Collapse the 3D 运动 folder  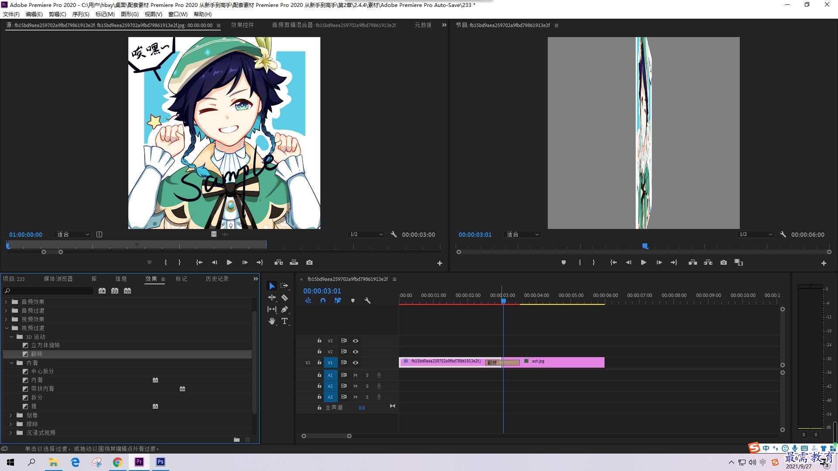pyautogui.click(x=11, y=337)
